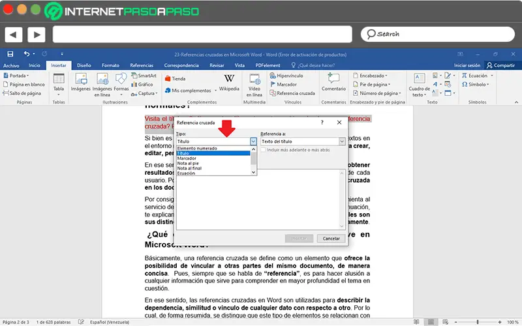Viewport: 522px width, 326px height.
Task: Expand the Encabezado header menu
Action: [x=370, y=76]
